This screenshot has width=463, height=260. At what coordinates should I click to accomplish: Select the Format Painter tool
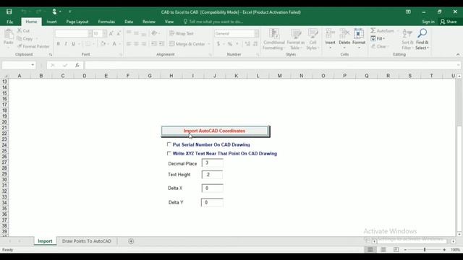(x=33, y=46)
